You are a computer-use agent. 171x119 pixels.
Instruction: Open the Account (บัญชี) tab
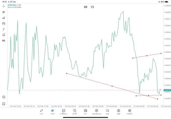point(118,112)
